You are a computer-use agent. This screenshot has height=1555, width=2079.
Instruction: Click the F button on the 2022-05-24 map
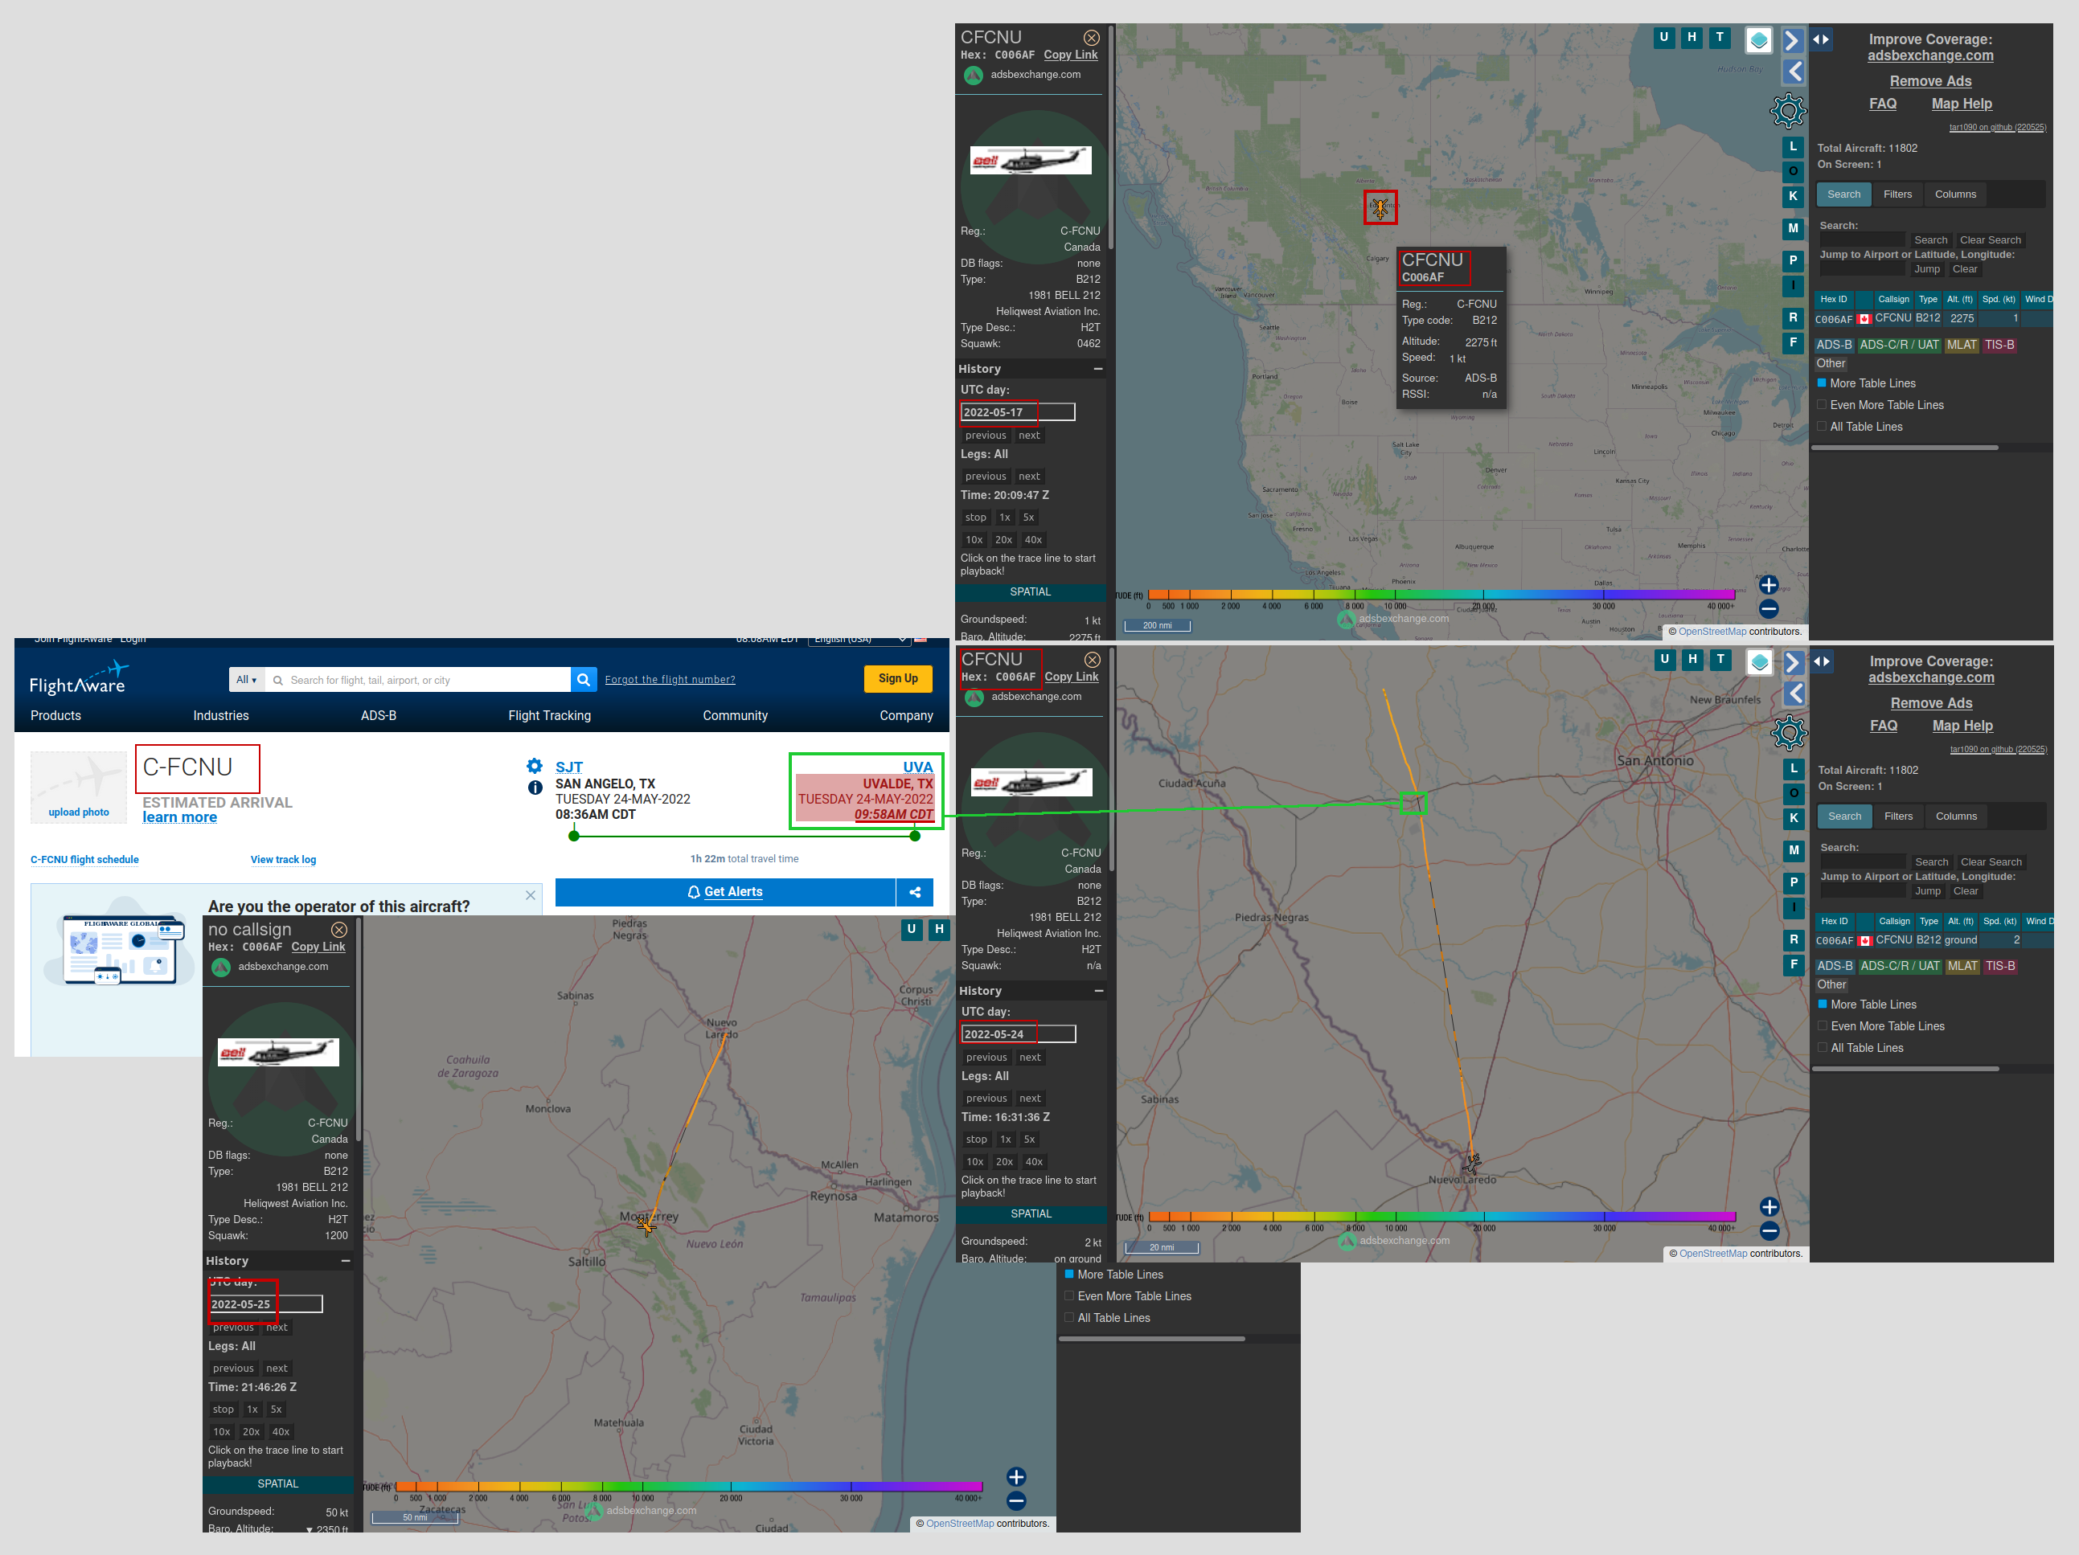[x=1794, y=964]
